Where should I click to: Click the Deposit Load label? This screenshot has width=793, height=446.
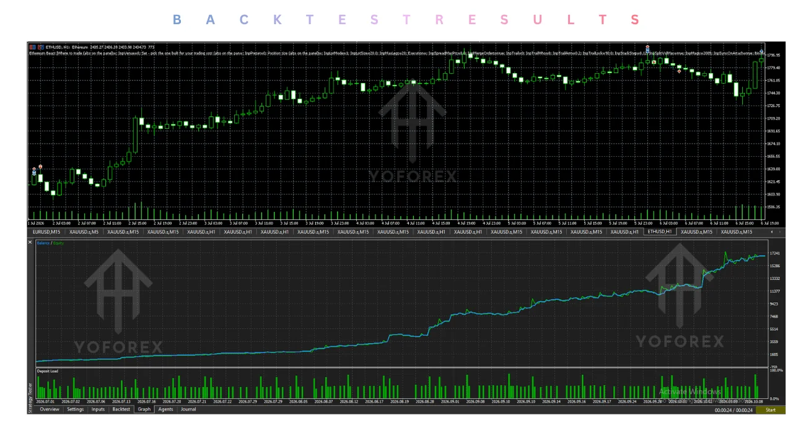(48, 372)
